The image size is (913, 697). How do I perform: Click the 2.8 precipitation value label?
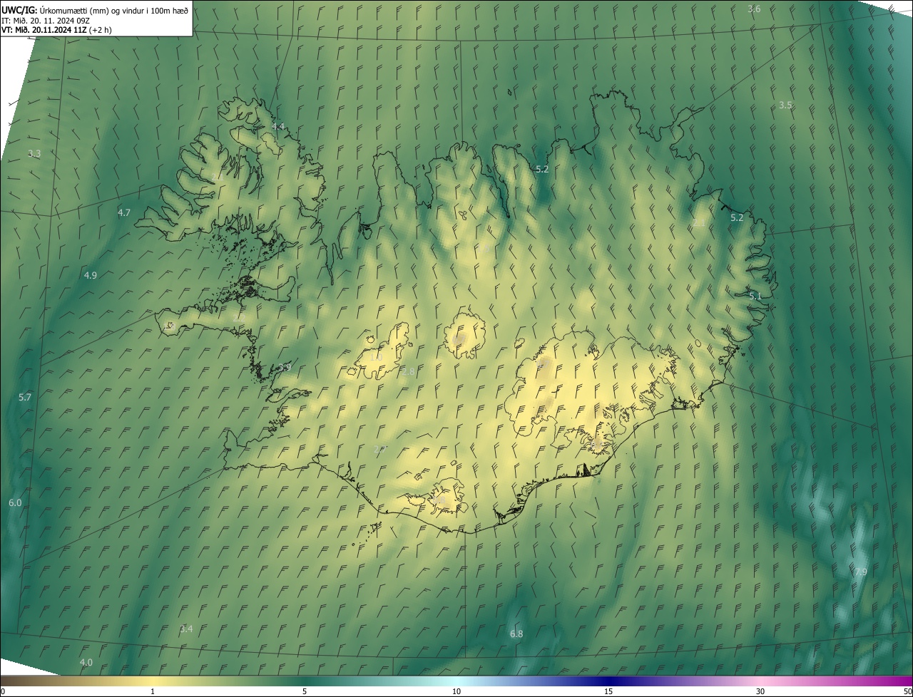[408, 371]
